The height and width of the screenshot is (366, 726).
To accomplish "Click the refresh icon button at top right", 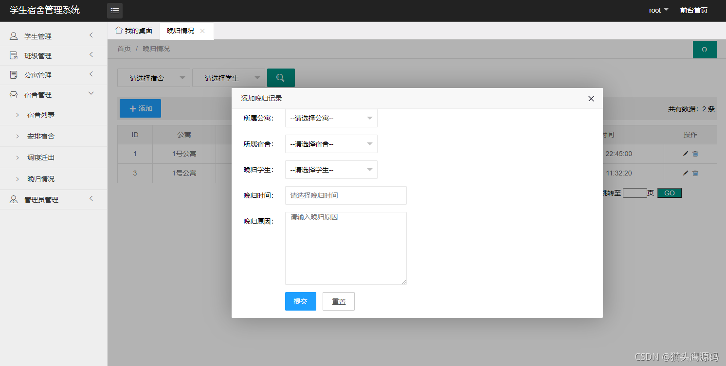I will [705, 50].
